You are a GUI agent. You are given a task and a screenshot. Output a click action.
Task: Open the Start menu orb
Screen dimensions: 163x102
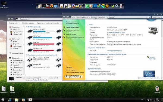[x=3, y=100]
